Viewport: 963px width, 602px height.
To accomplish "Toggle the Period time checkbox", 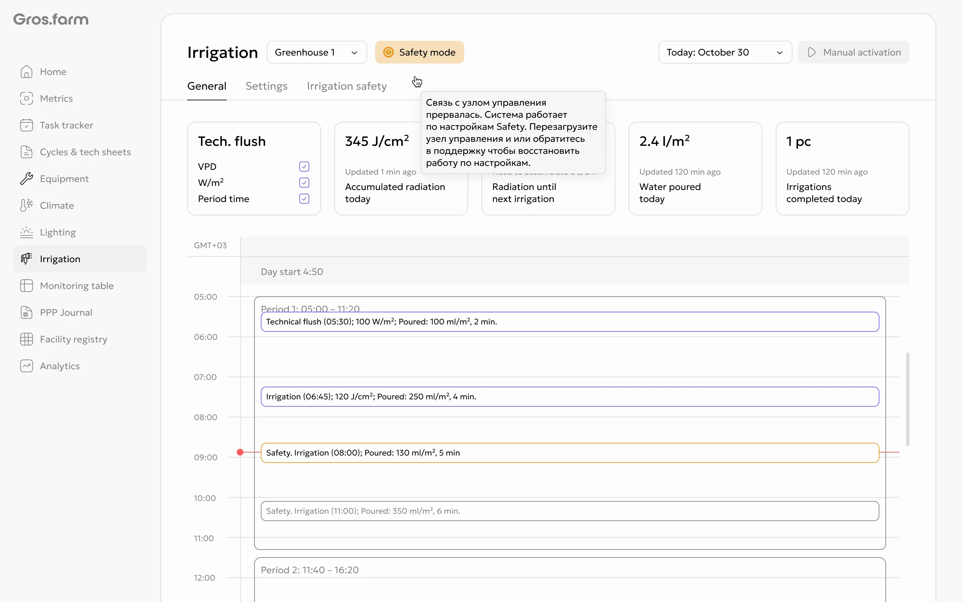I will (x=304, y=199).
